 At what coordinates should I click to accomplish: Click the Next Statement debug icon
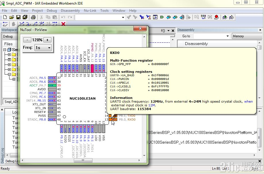[42, 24]
